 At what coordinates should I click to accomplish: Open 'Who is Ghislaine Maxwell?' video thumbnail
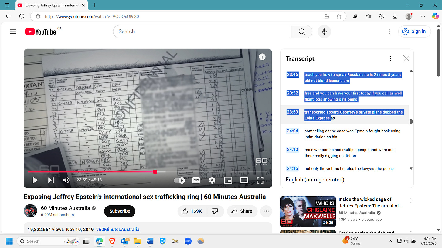click(x=308, y=212)
